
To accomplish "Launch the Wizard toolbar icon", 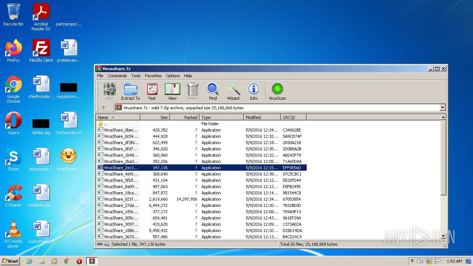I will pos(233,91).
